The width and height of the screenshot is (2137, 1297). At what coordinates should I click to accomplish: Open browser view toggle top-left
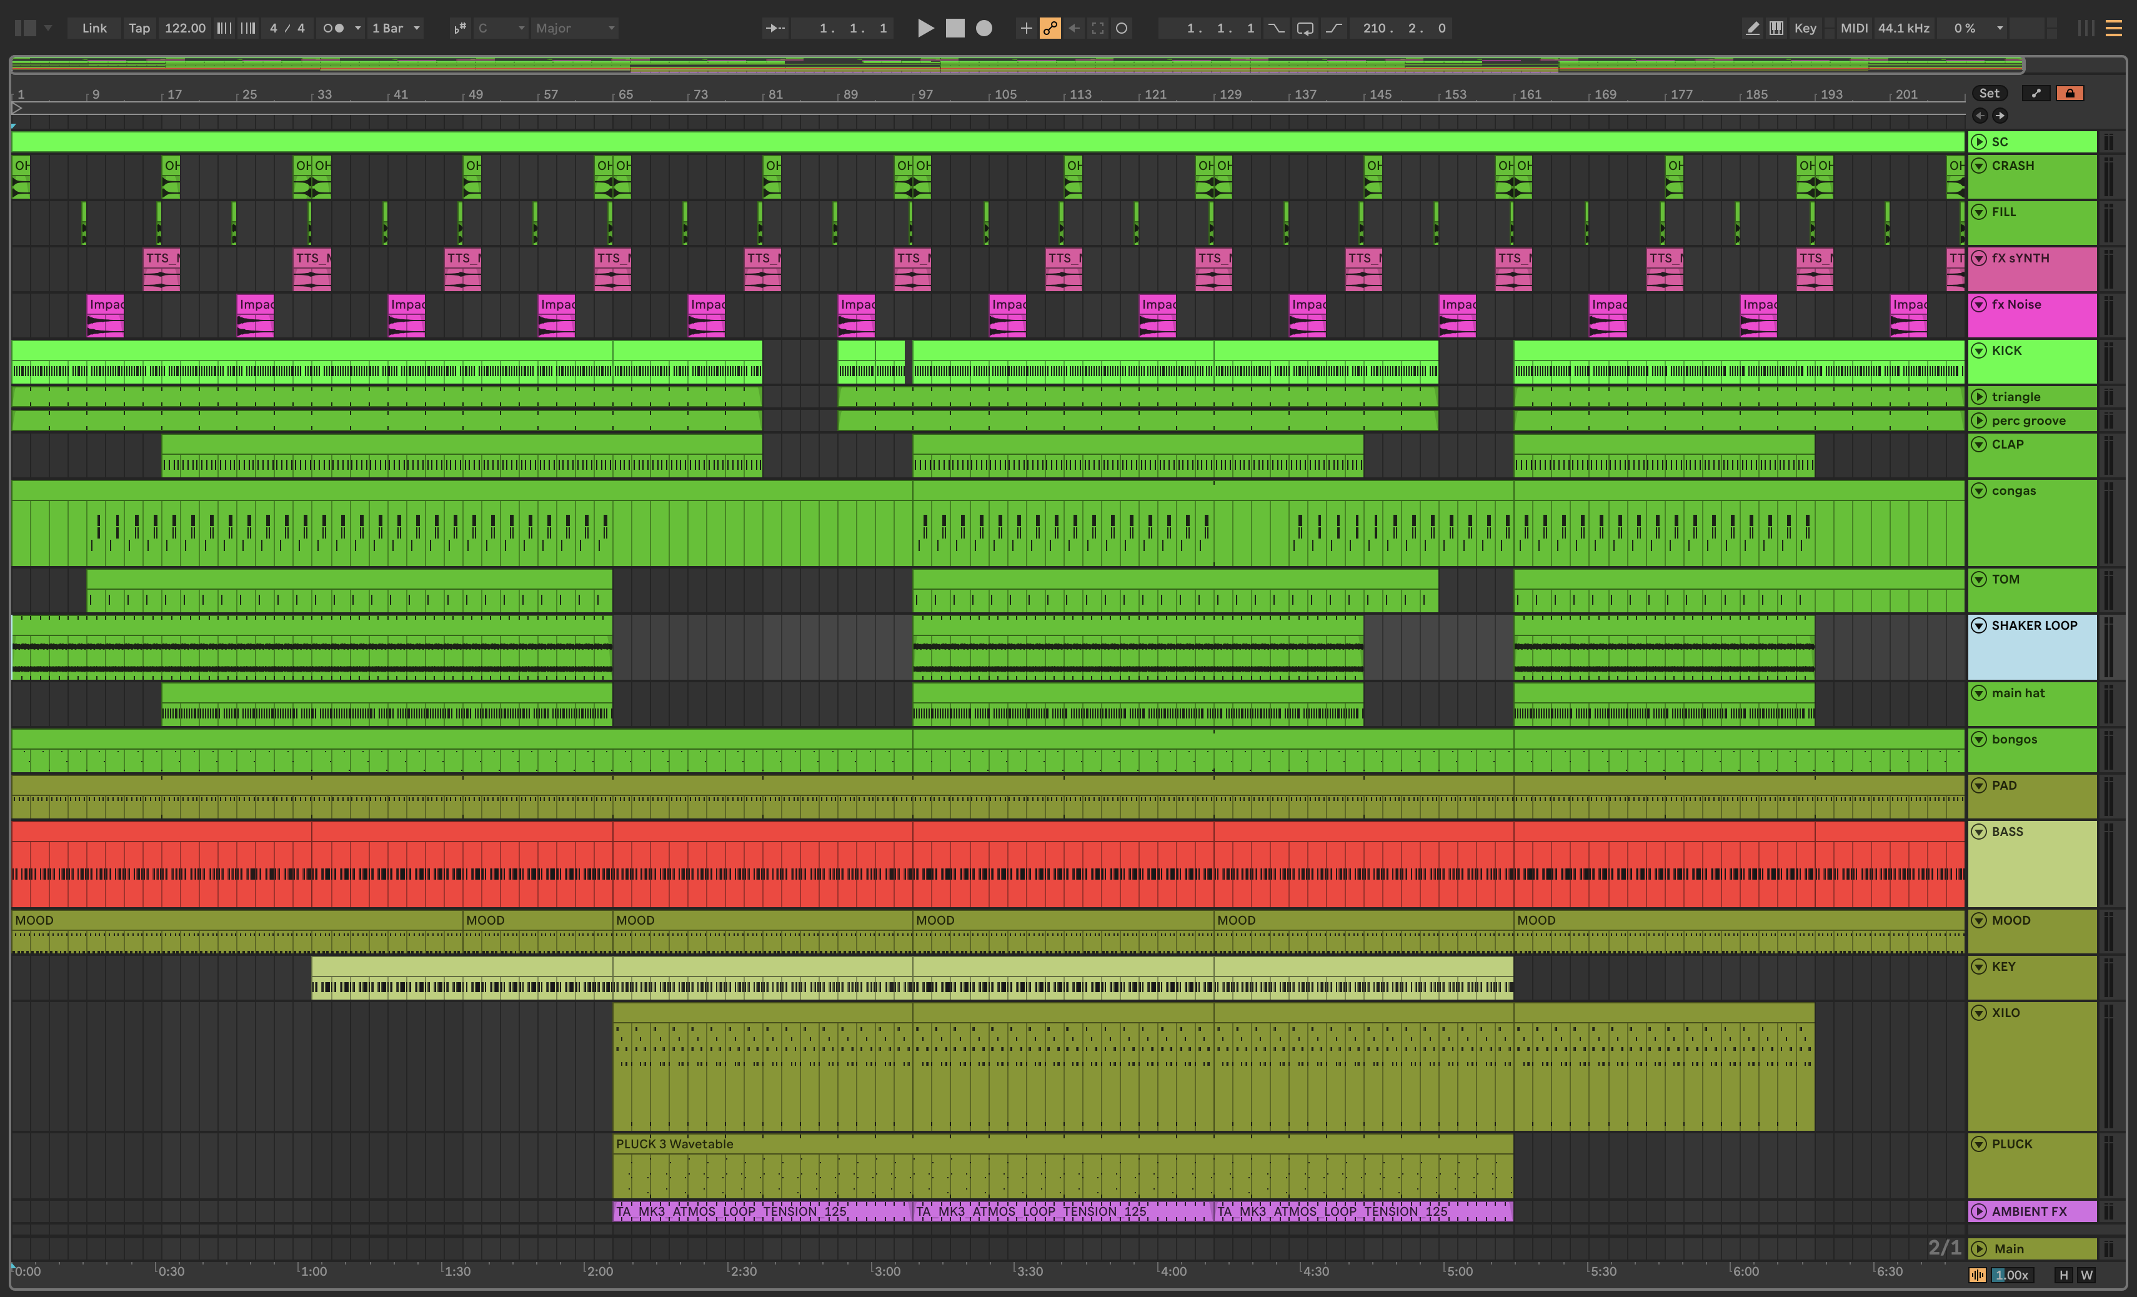26,27
